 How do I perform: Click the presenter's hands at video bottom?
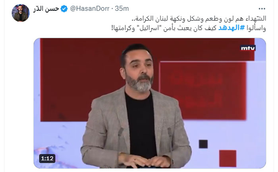(145, 161)
